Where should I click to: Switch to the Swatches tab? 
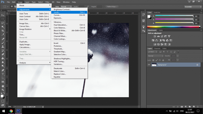(x=157, y=13)
